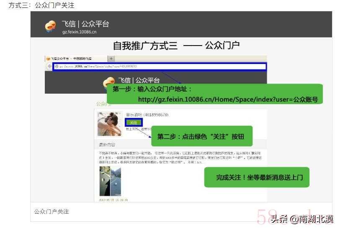Screen dimensions: 340x230
Task: Click the latest post body text paragraph
Action: pyautogui.click(x=180, y=158)
